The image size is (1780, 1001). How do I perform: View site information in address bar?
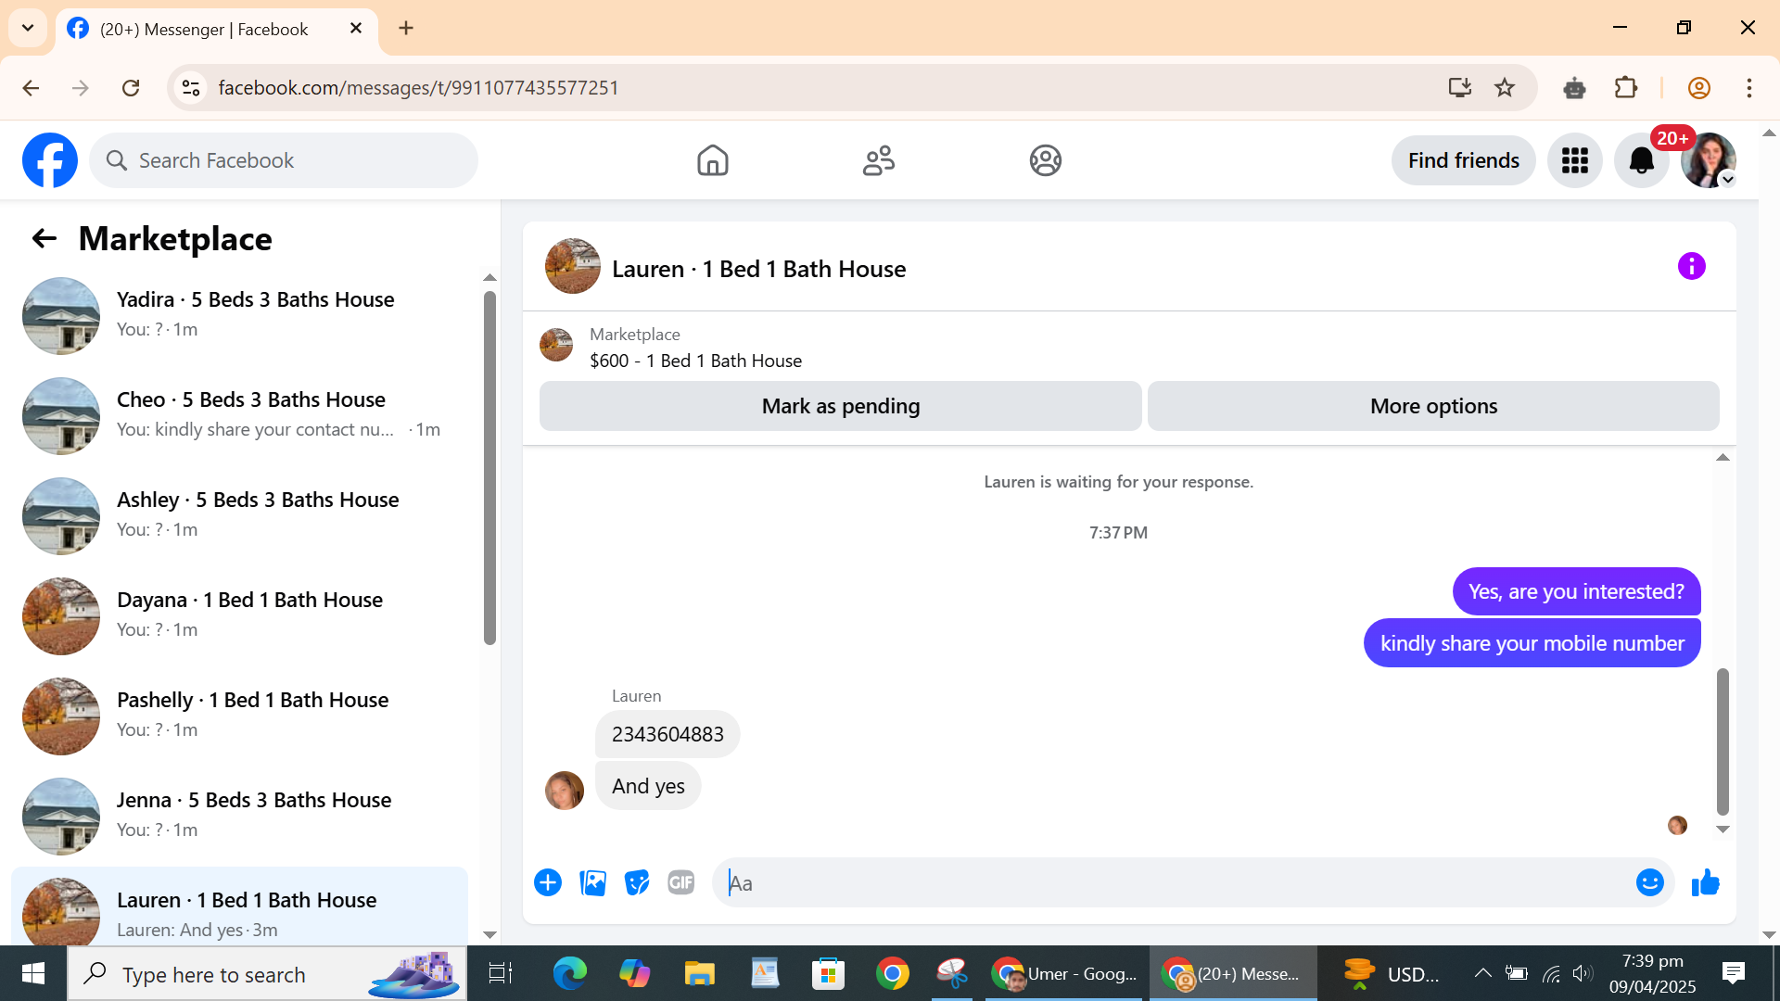[191, 88]
